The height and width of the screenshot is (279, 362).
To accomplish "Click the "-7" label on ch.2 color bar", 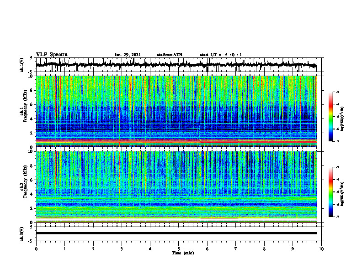I will (x=337, y=217).
